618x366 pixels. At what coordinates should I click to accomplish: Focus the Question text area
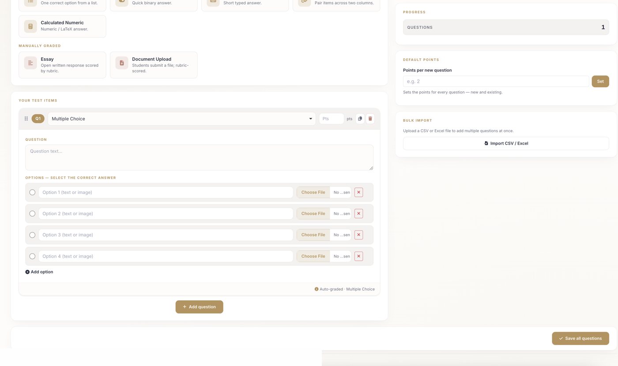[199, 157]
